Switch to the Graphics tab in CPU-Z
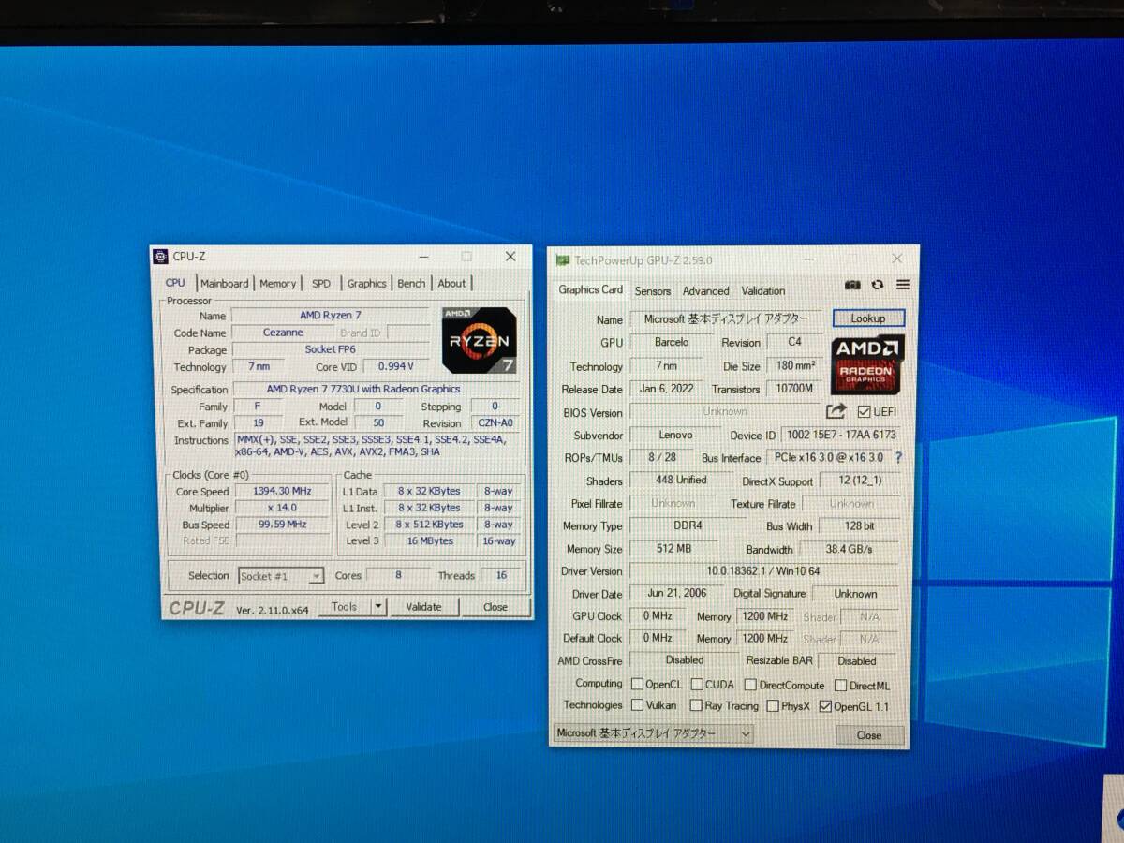1124x843 pixels. pyautogui.click(x=366, y=283)
